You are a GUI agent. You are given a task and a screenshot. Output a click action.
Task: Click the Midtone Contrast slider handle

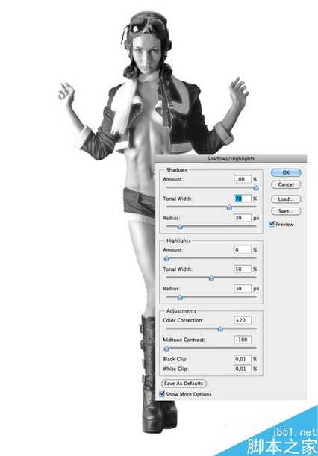pos(166,349)
